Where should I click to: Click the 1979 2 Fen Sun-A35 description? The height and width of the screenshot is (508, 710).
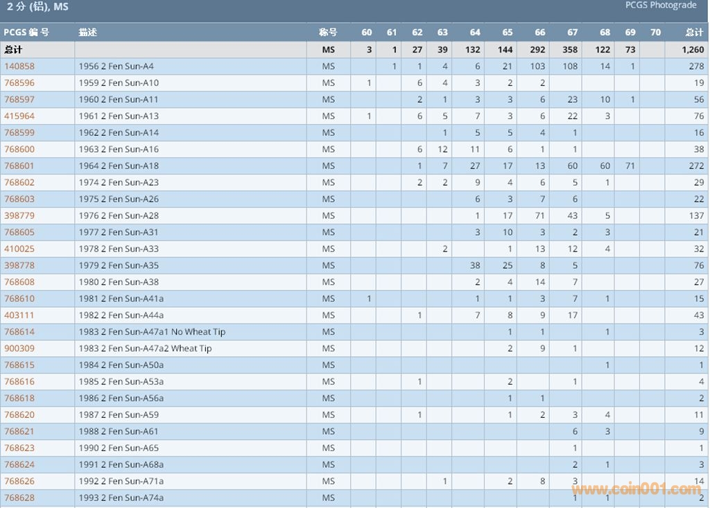119,265
